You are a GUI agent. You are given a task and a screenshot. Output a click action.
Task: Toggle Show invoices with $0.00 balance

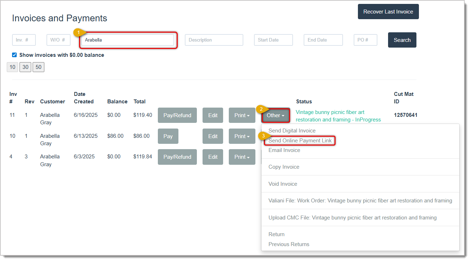click(14, 55)
